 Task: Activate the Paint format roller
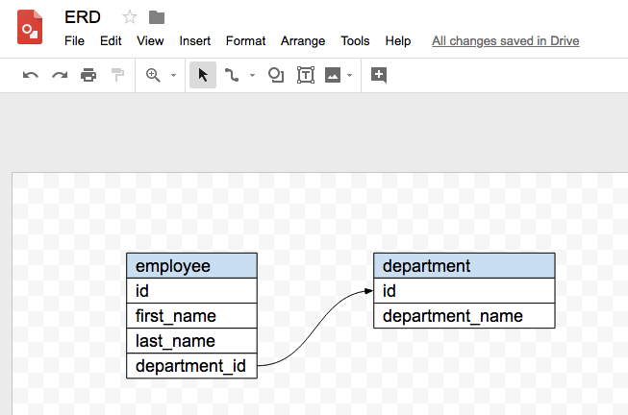(117, 75)
